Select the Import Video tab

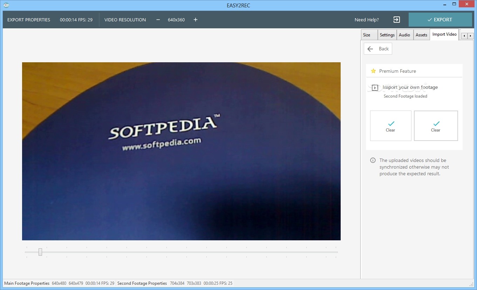click(444, 34)
